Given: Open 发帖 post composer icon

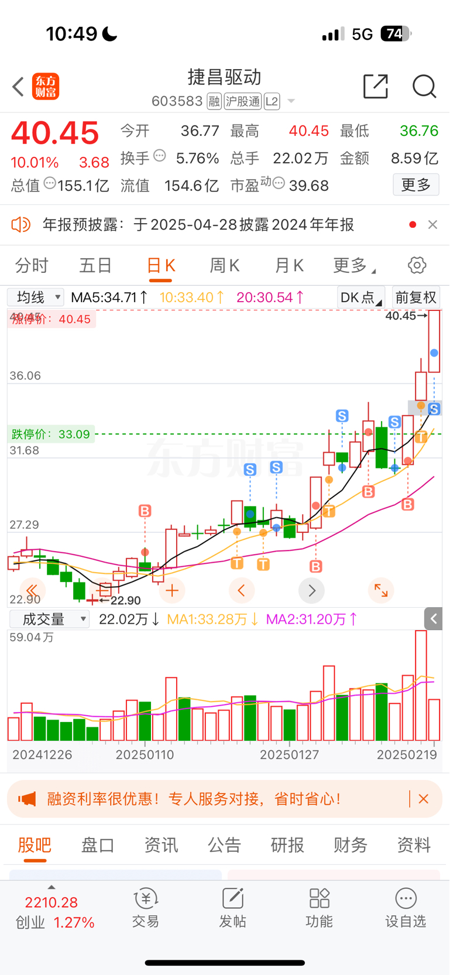Looking at the screenshot, I should point(232,908).
